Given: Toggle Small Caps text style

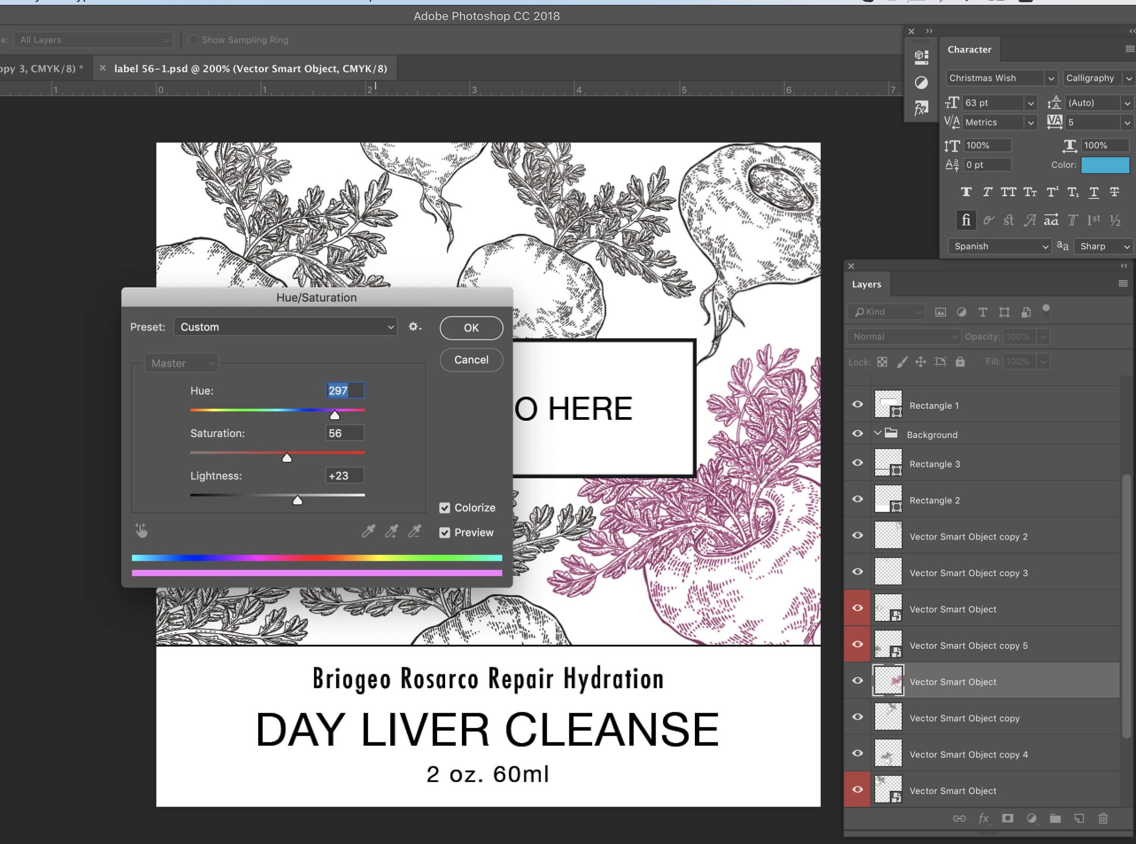Looking at the screenshot, I should pos(1030,192).
